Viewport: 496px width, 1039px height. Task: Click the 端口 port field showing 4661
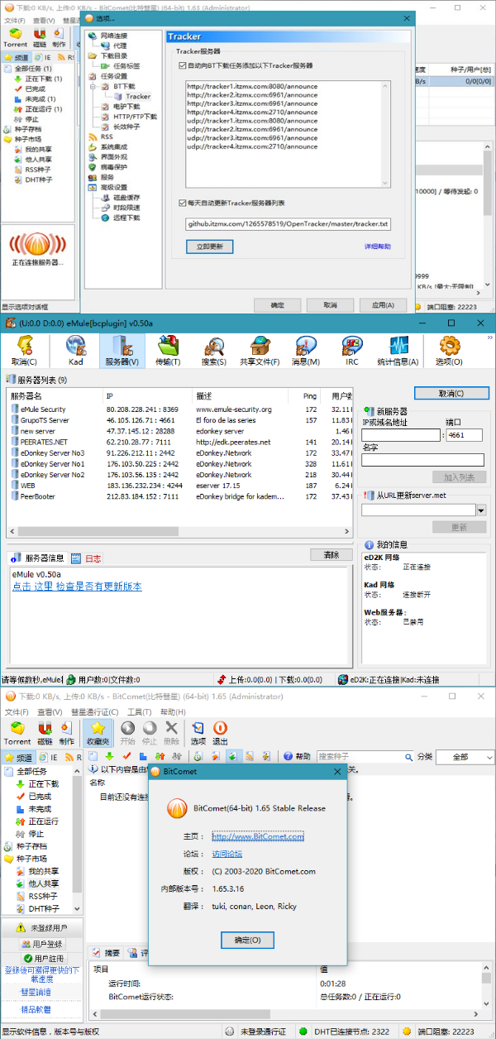(x=465, y=434)
